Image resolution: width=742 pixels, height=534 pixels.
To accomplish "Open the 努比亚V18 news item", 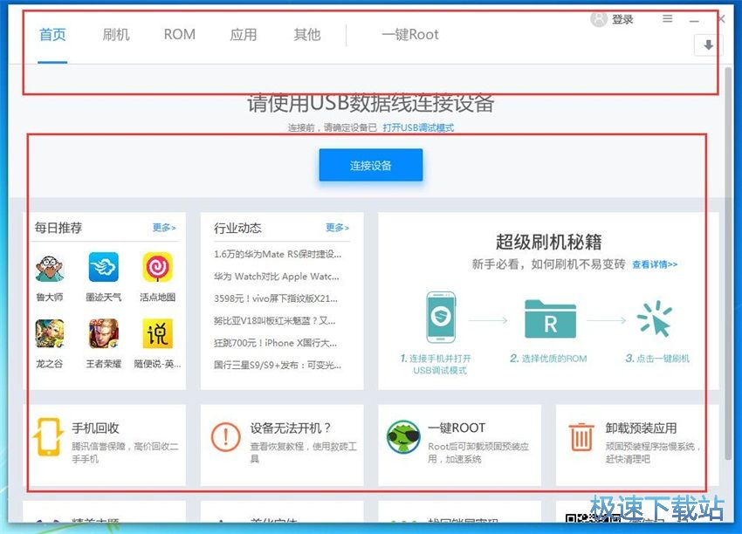I will point(274,321).
